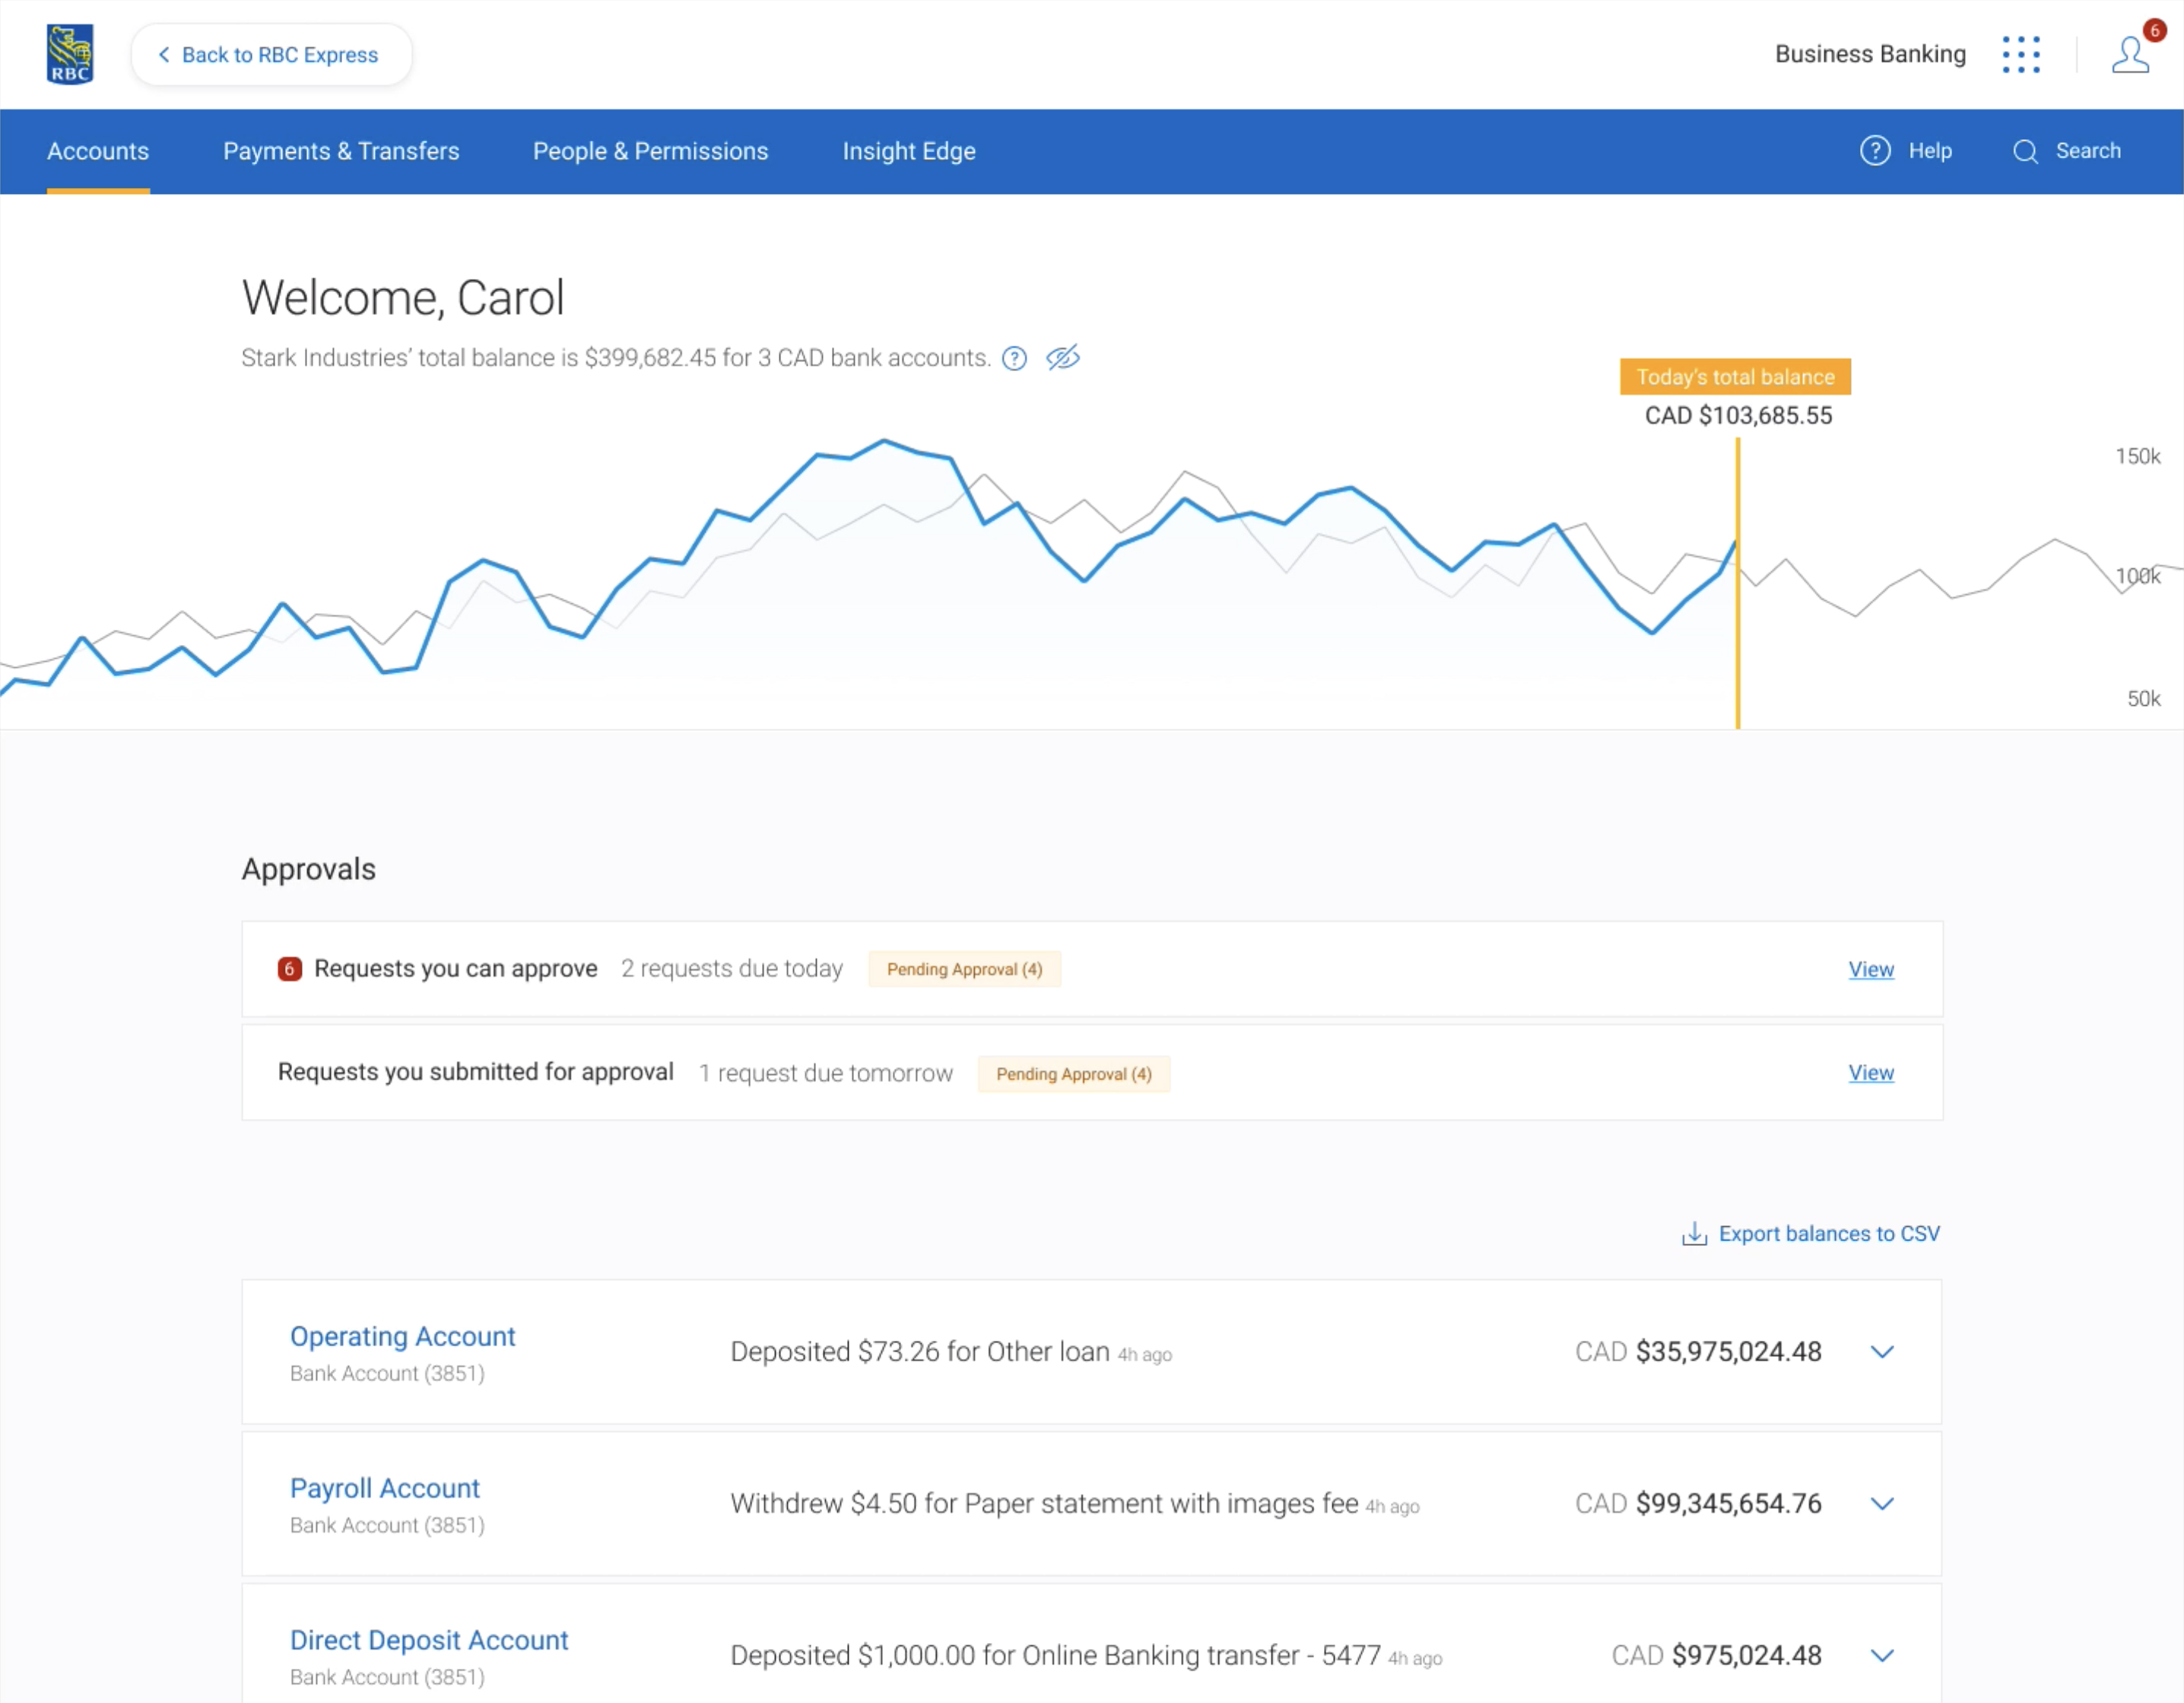The width and height of the screenshot is (2184, 1703).
Task: Click the Approvals section heading
Action: click(x=309, y=869)
